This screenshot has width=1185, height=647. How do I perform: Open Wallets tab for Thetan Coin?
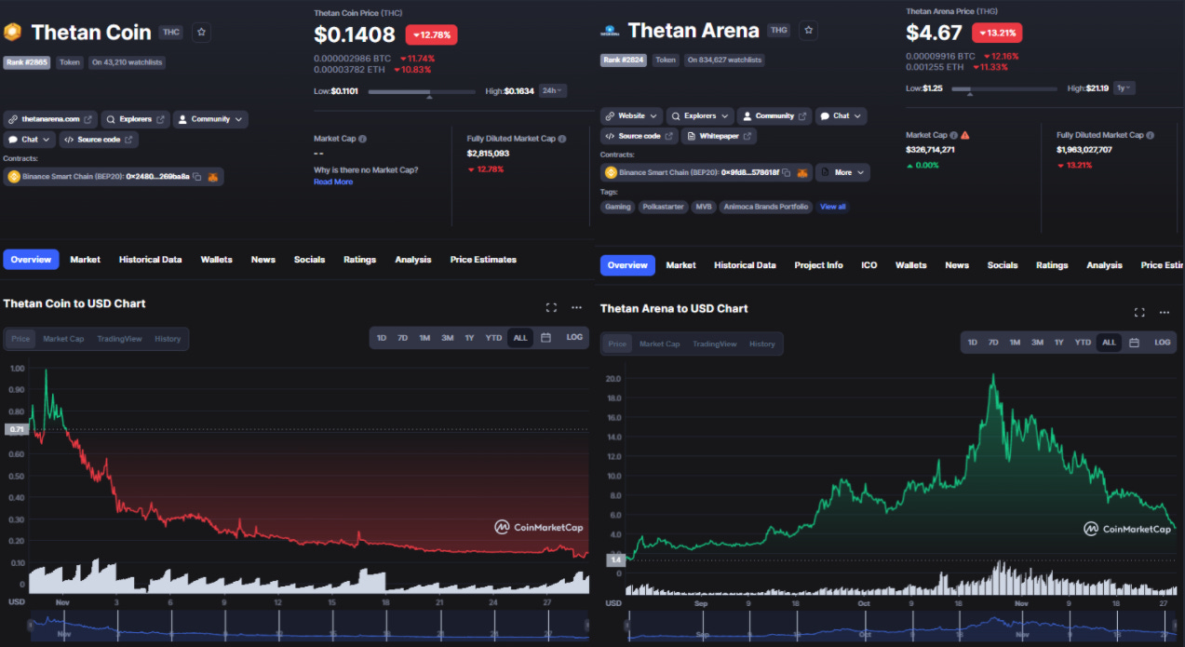pyautogui.click(x=217, y=260)
